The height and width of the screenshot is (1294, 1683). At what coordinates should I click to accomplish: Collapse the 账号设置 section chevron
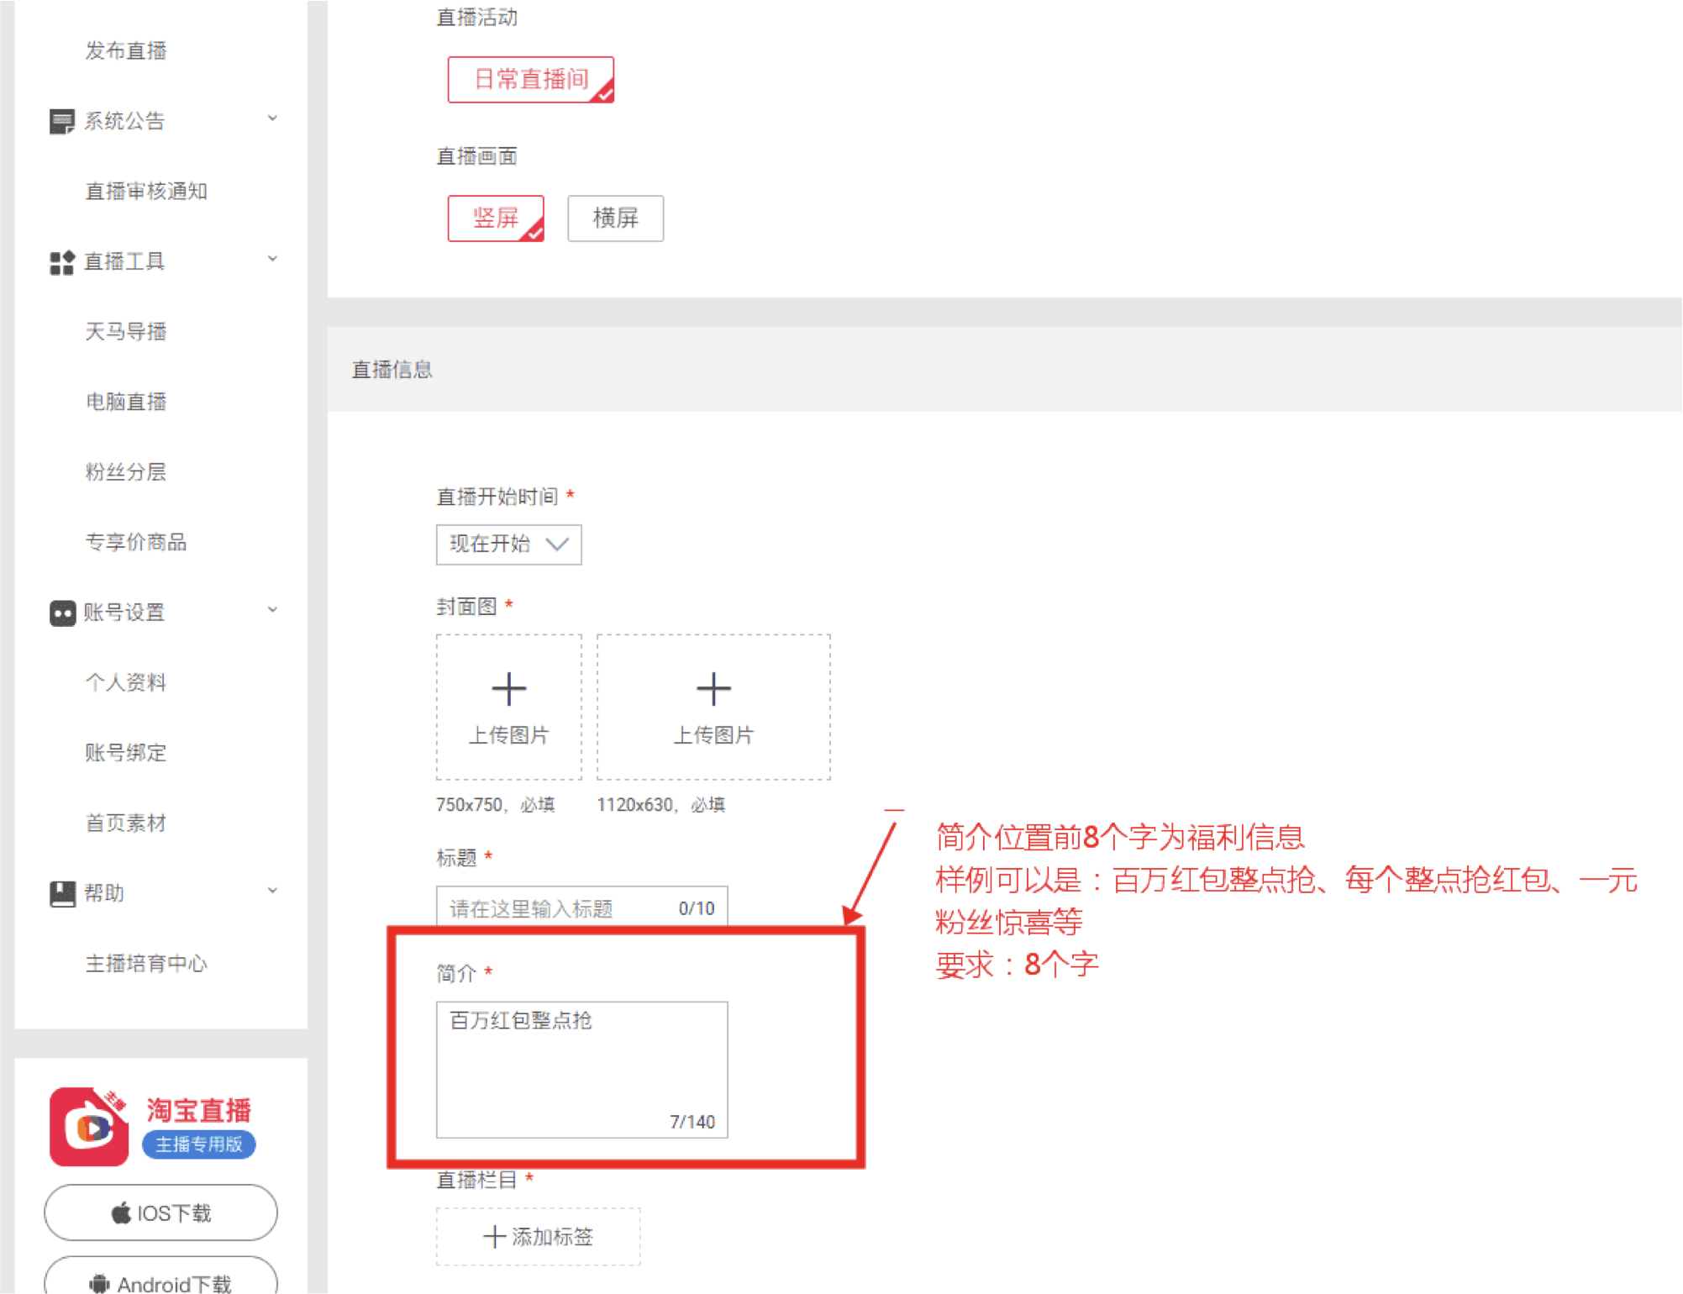pyautogui.click(x=272, y=610)
